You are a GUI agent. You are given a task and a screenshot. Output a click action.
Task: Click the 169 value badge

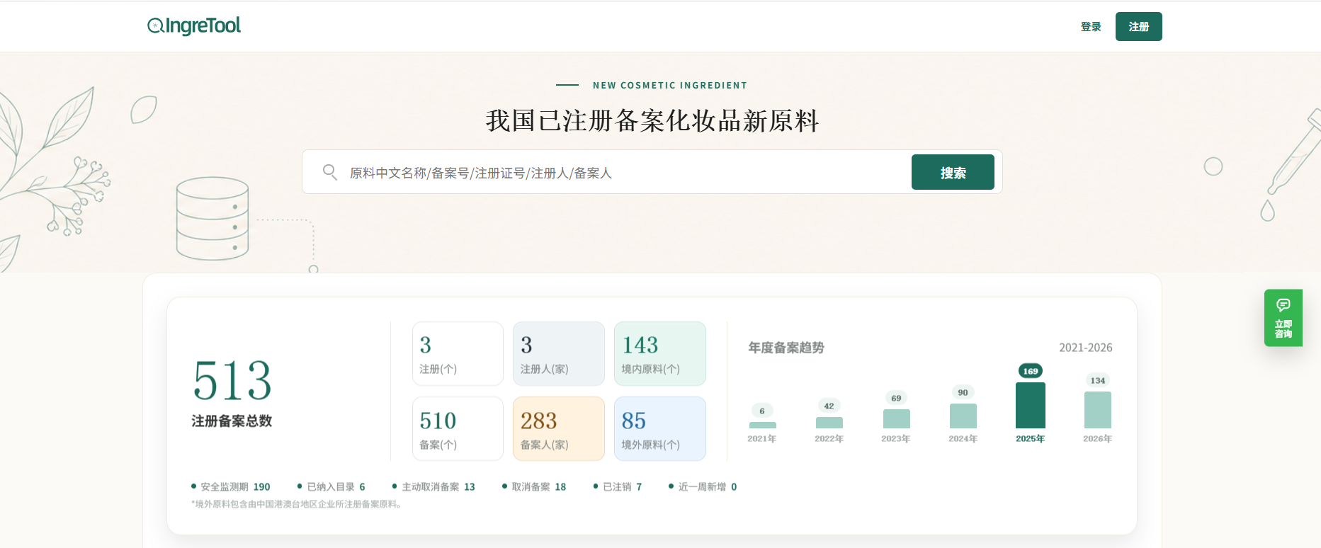point(1031,371)
